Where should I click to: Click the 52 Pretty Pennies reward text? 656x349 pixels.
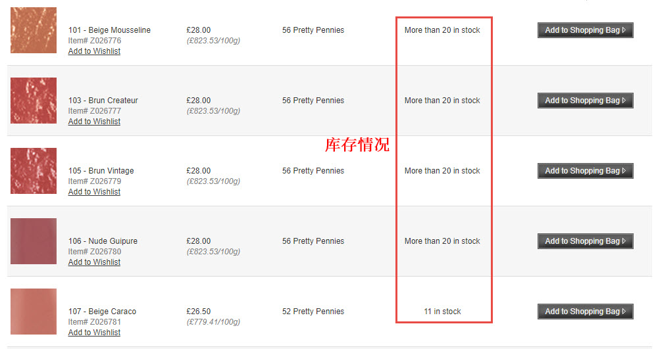(x=313, y=312)
